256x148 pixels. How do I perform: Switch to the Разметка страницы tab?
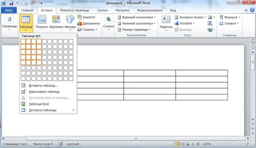pos(75,10)
